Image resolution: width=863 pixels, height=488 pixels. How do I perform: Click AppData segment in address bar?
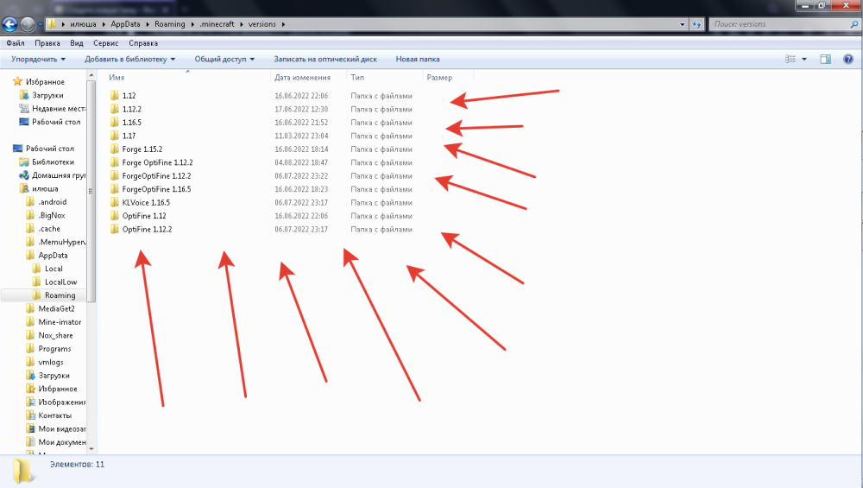125,24
